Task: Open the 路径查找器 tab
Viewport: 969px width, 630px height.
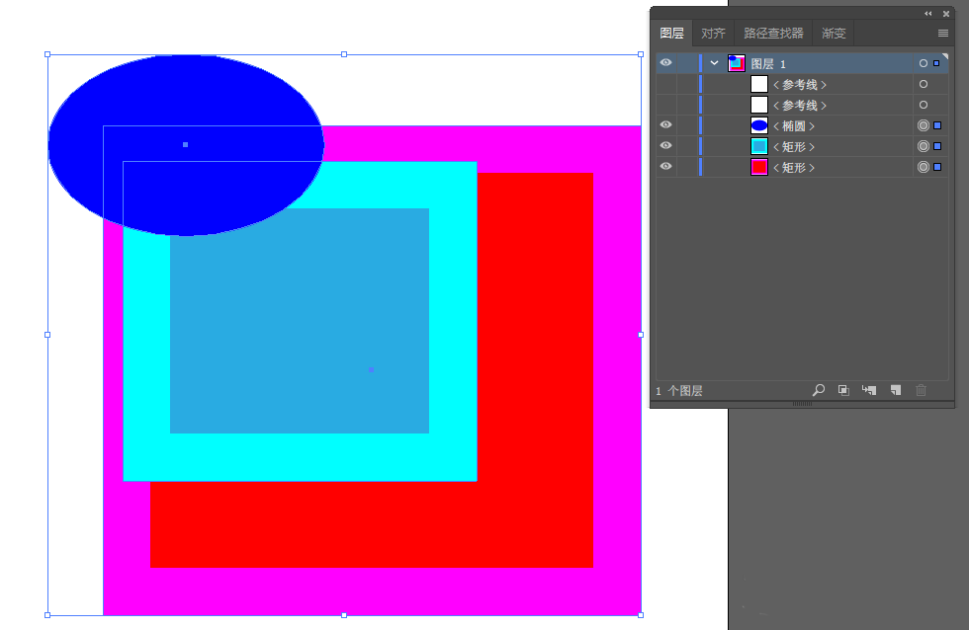Action: click(x=773, y=34)
